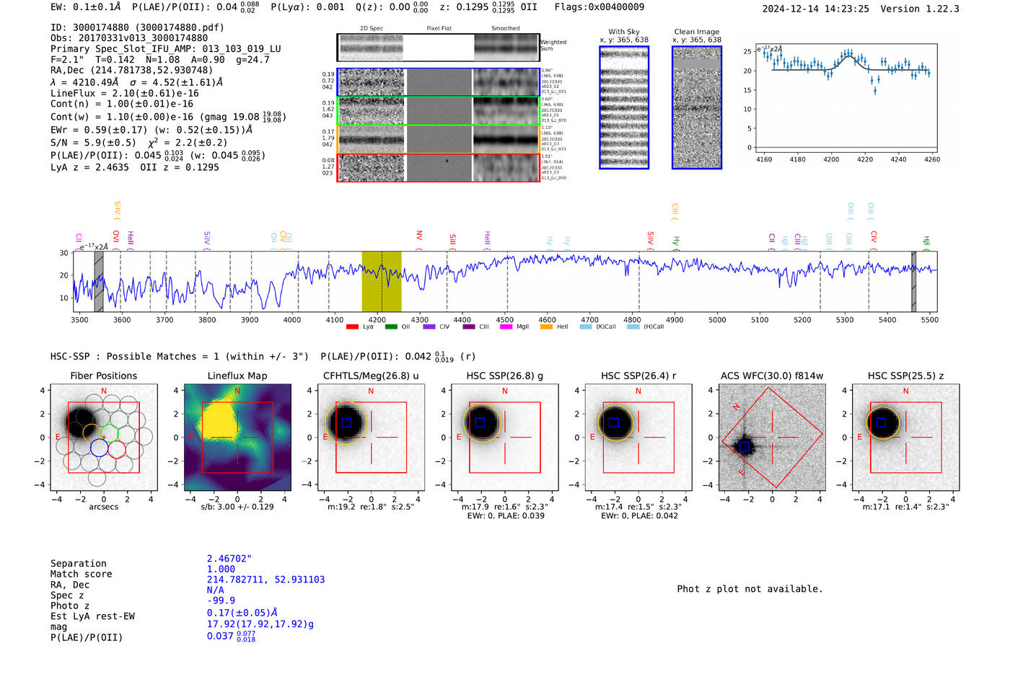Click the Cont(w) gmag 19.08 line
This screenshot has width=1010, height=687.
point(168,116)
